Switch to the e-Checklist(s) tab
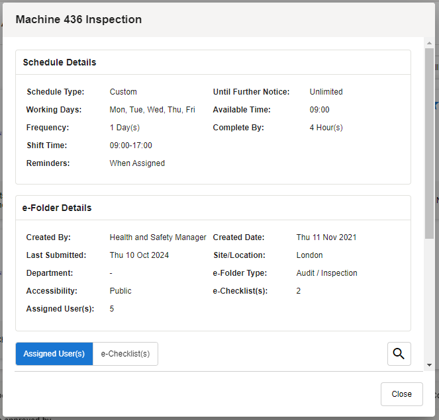This screenshot has height=420, width=439. pyautogui.click(x=125, y=354)
